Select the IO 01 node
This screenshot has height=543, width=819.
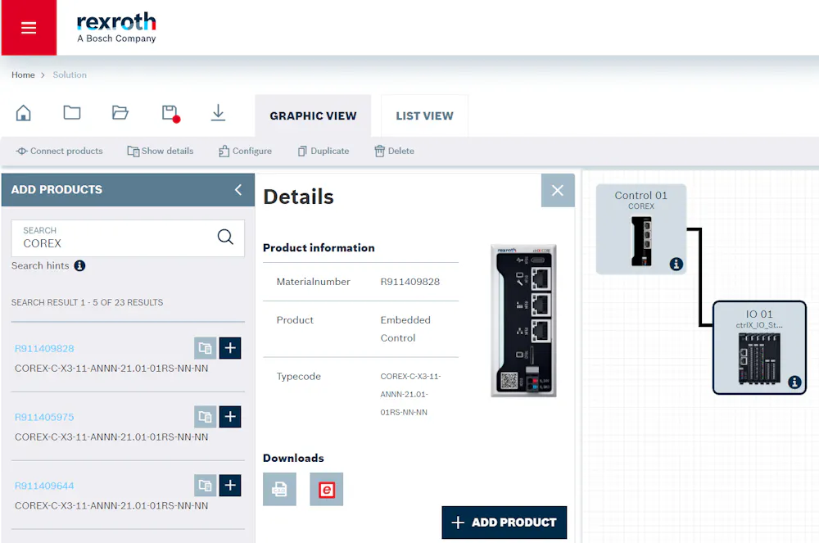759,347
